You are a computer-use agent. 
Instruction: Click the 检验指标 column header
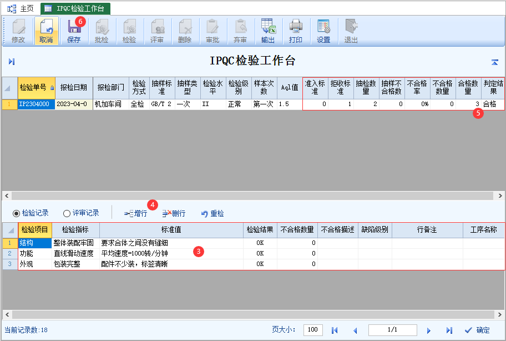(75, 230)
